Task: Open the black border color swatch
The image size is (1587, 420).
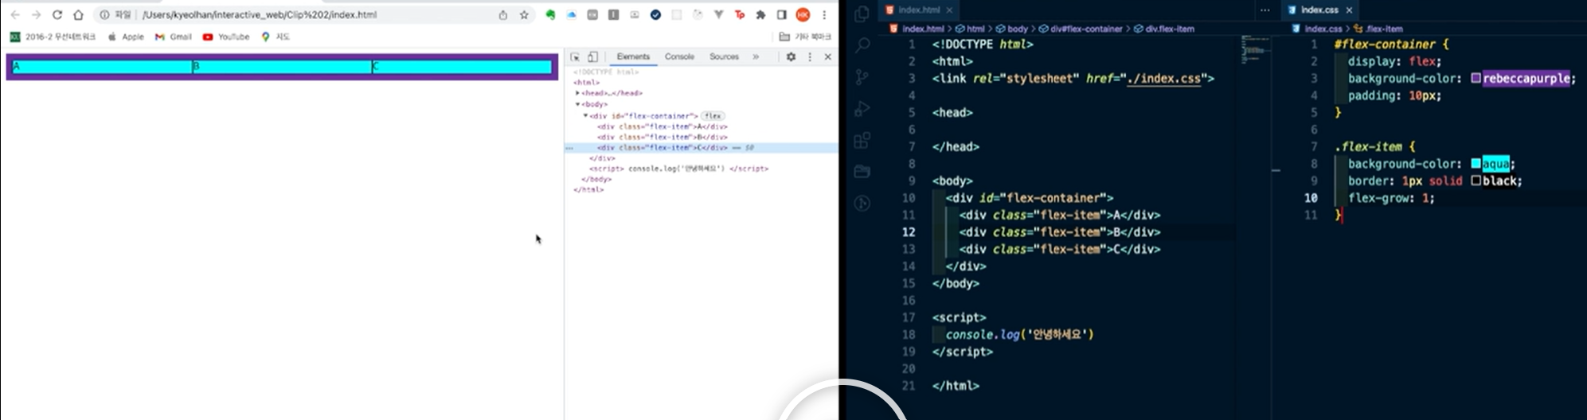Action: click(x=1476, y=181)
